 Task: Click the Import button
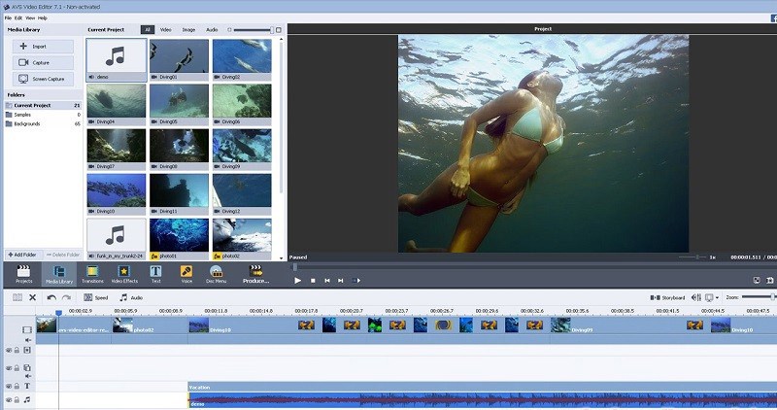[43, 47]
